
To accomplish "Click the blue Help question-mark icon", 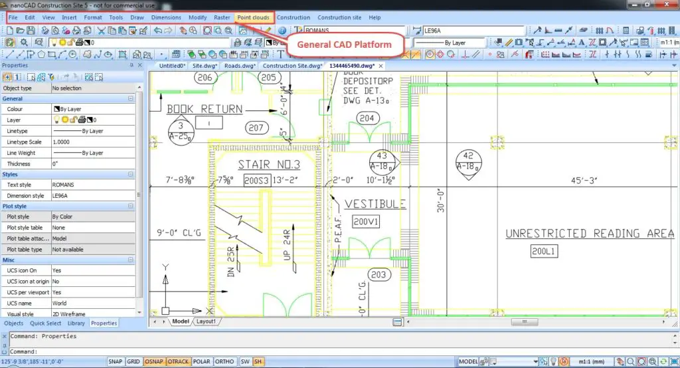I will pos(282,31).
